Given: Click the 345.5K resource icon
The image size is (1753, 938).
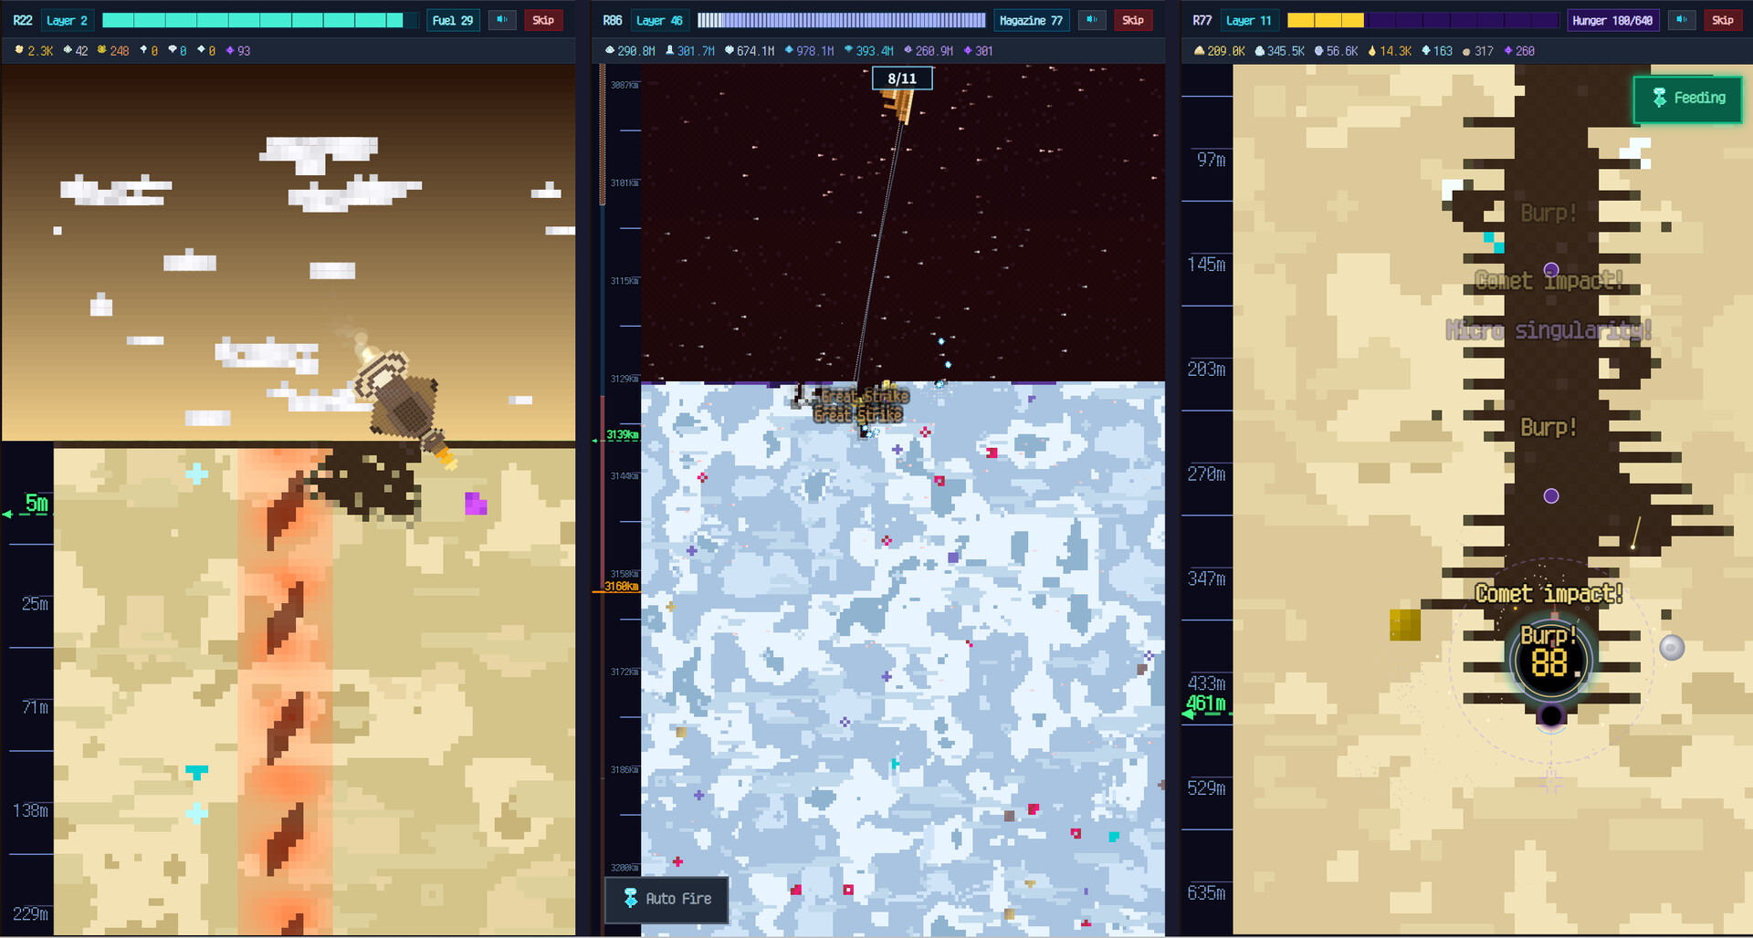Looking at the screenshot, I should pyautogui.click(x=1260, y=50).
